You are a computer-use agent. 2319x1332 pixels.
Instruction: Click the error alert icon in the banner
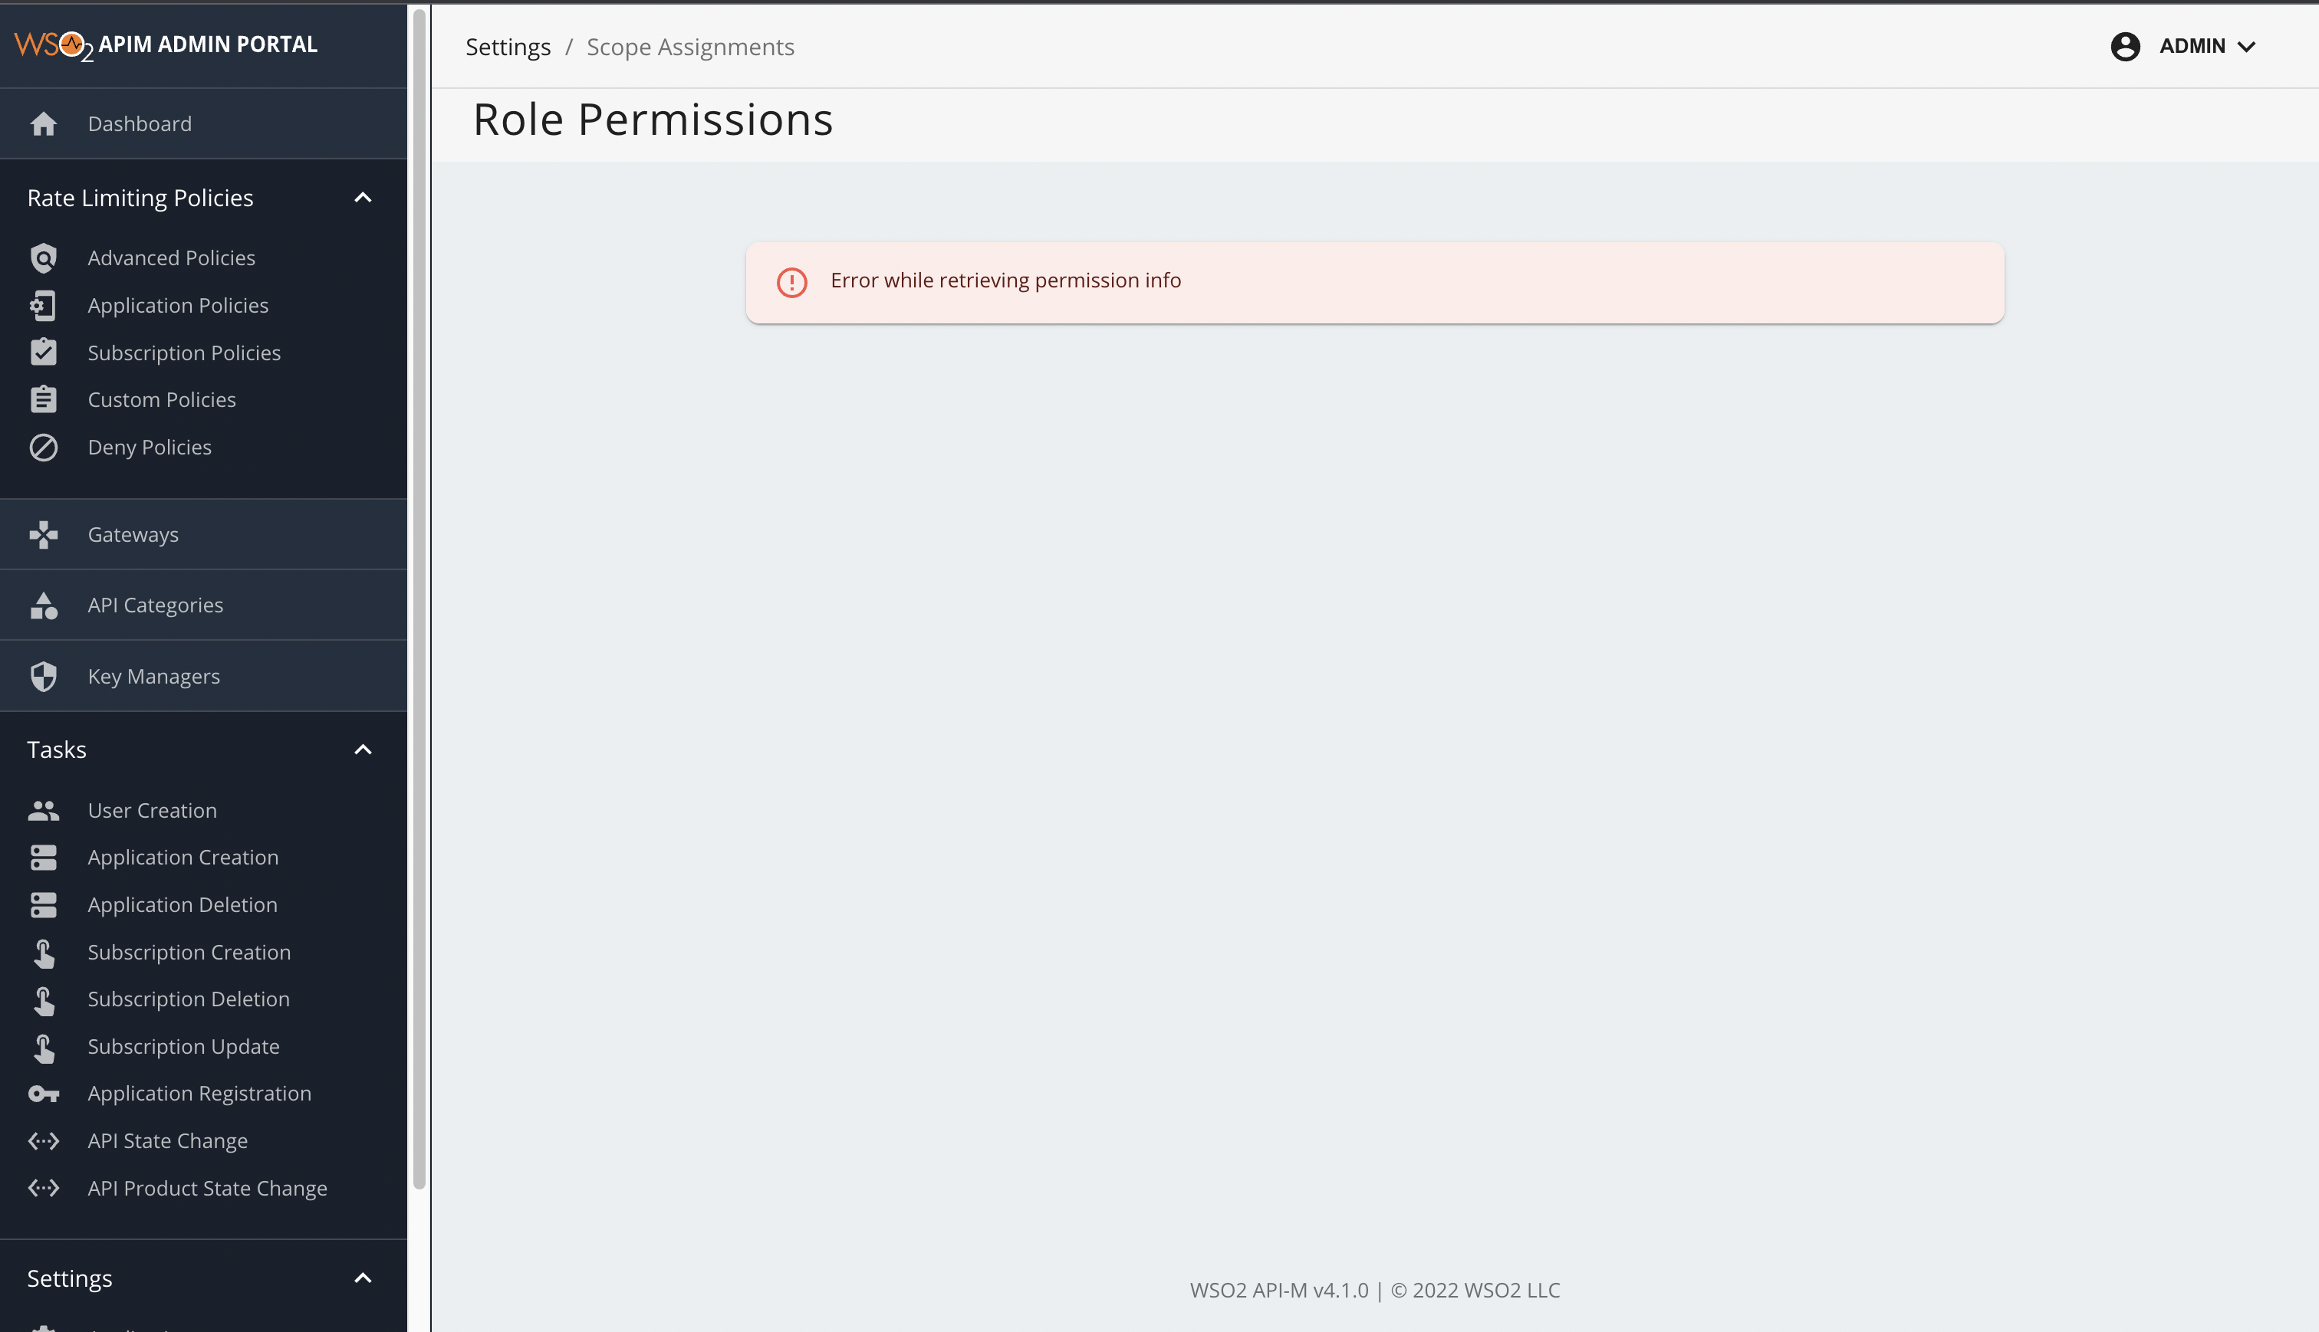click(x=791, y=282)
